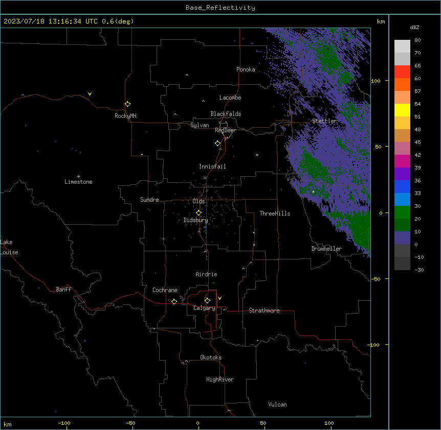
Task: Click the Didsbury label
Action: (196, 220)
